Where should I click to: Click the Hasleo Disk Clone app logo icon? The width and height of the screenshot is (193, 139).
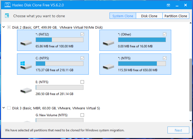coord(7,5)
